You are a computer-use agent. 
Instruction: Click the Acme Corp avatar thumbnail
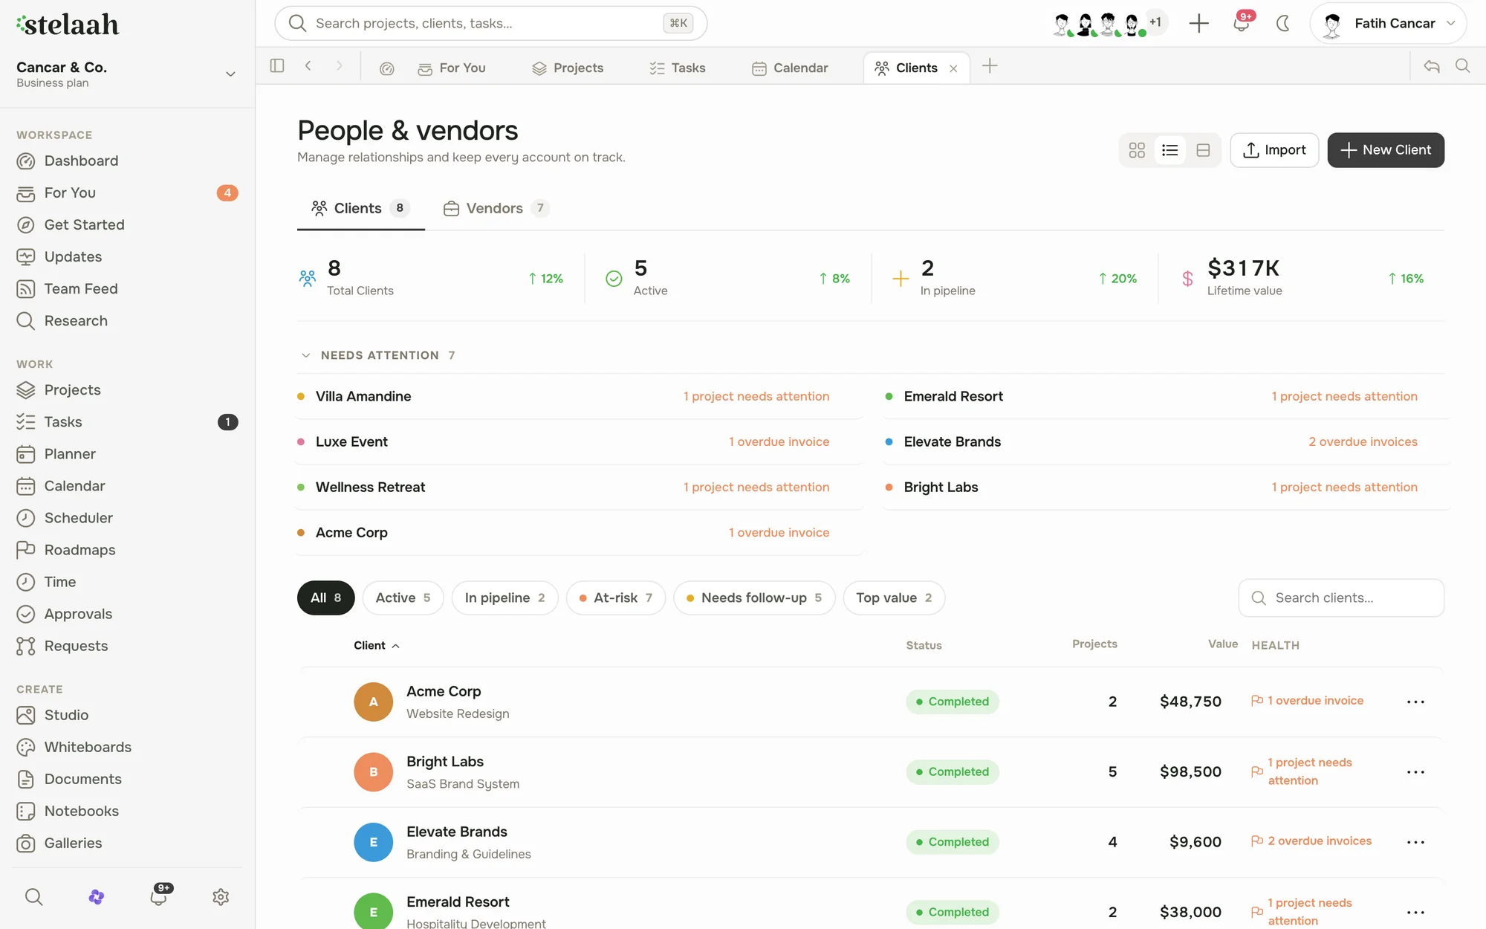point(373,702)
